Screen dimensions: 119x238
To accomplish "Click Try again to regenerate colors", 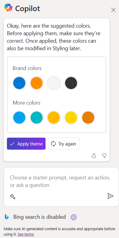I will [x=64, y=144].
